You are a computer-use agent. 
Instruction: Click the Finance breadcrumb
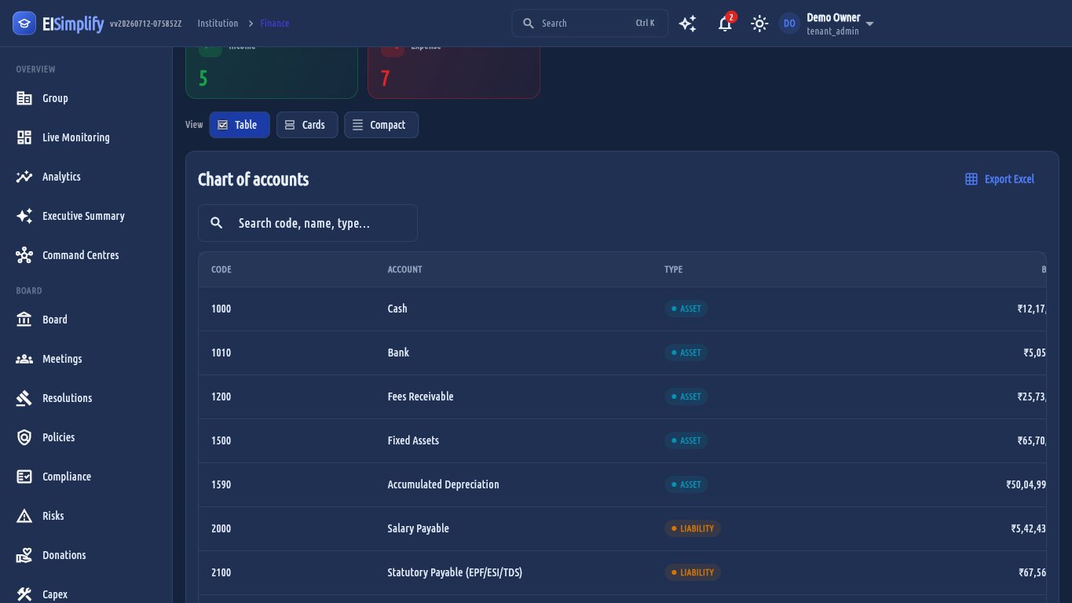point(275,24)
